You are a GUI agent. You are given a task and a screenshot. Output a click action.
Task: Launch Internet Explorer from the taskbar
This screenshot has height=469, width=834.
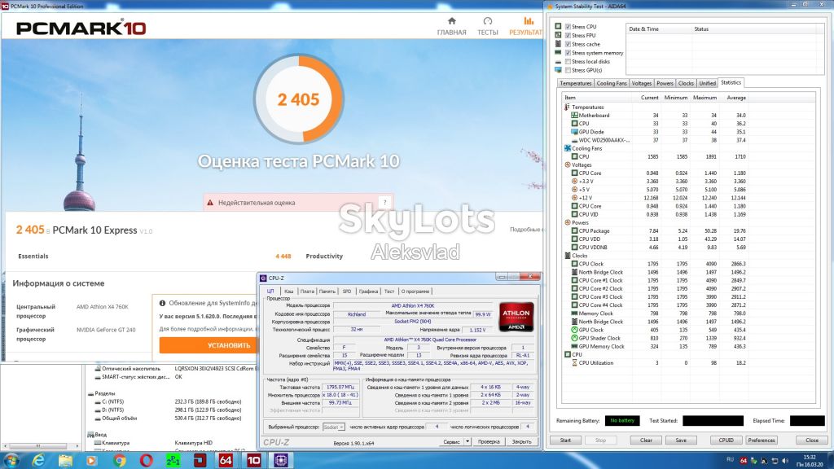38,460
